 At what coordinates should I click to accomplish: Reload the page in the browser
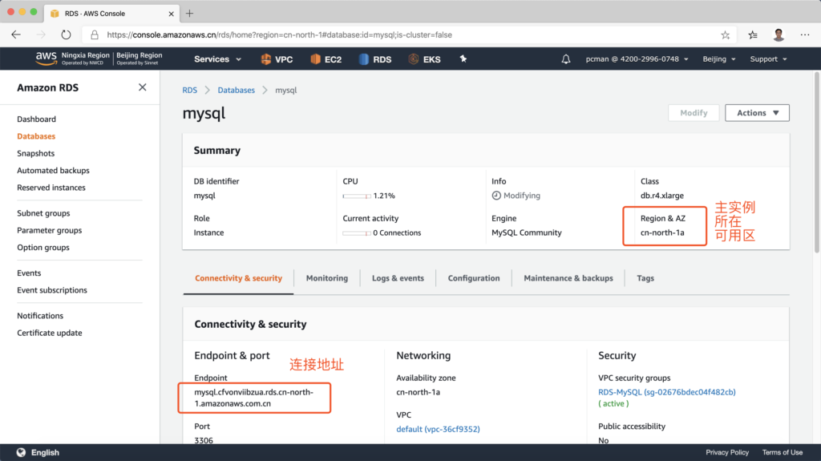(x=66, y=35)
